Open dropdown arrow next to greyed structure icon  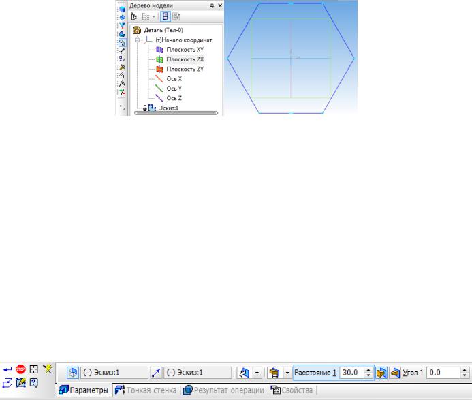click(153, 16)
